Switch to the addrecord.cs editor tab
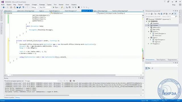 click(x=8, y=11)
